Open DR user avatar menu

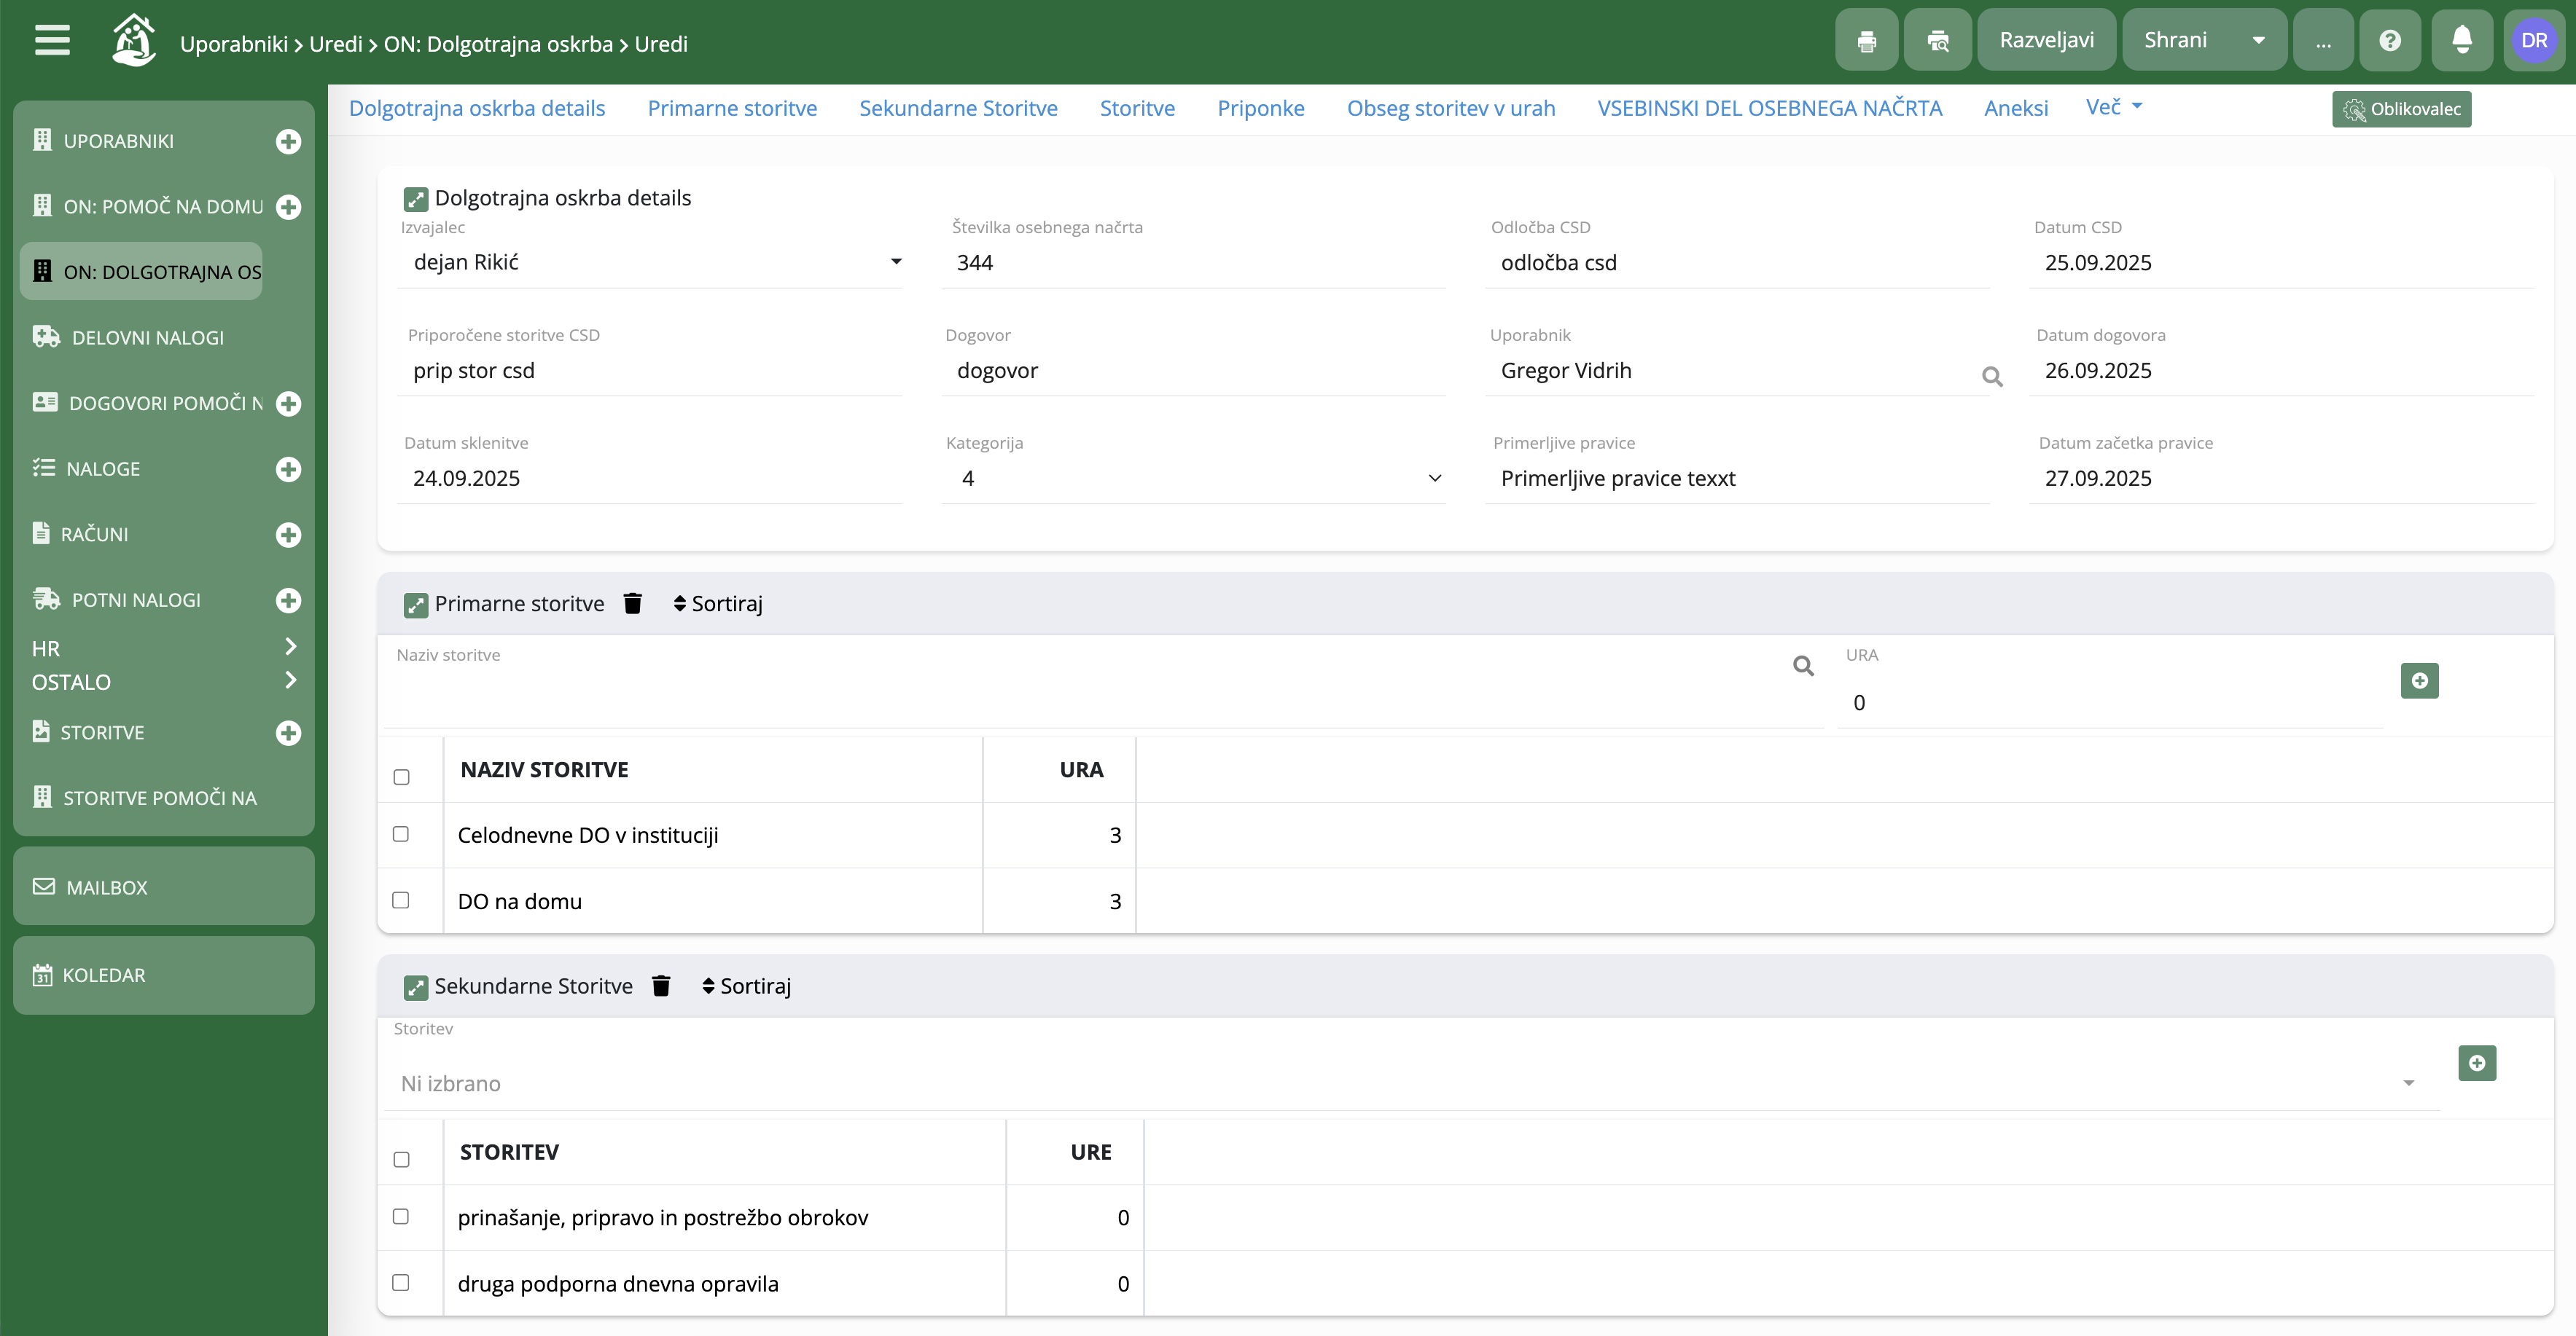[x=2534, y=40]
